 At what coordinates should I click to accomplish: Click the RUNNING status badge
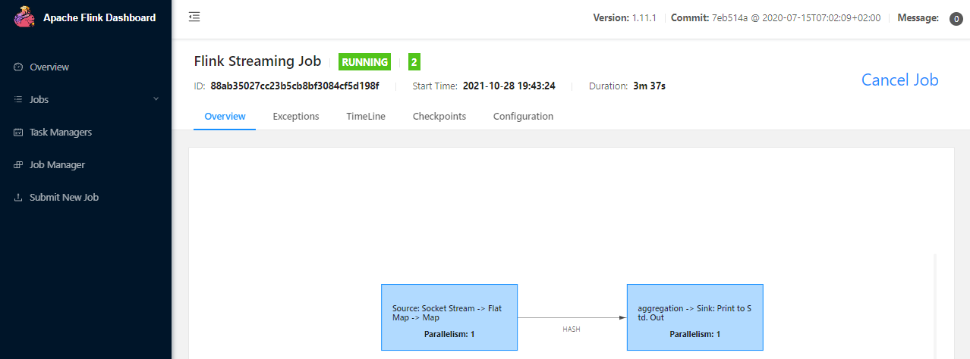click(x=364, y=62)
